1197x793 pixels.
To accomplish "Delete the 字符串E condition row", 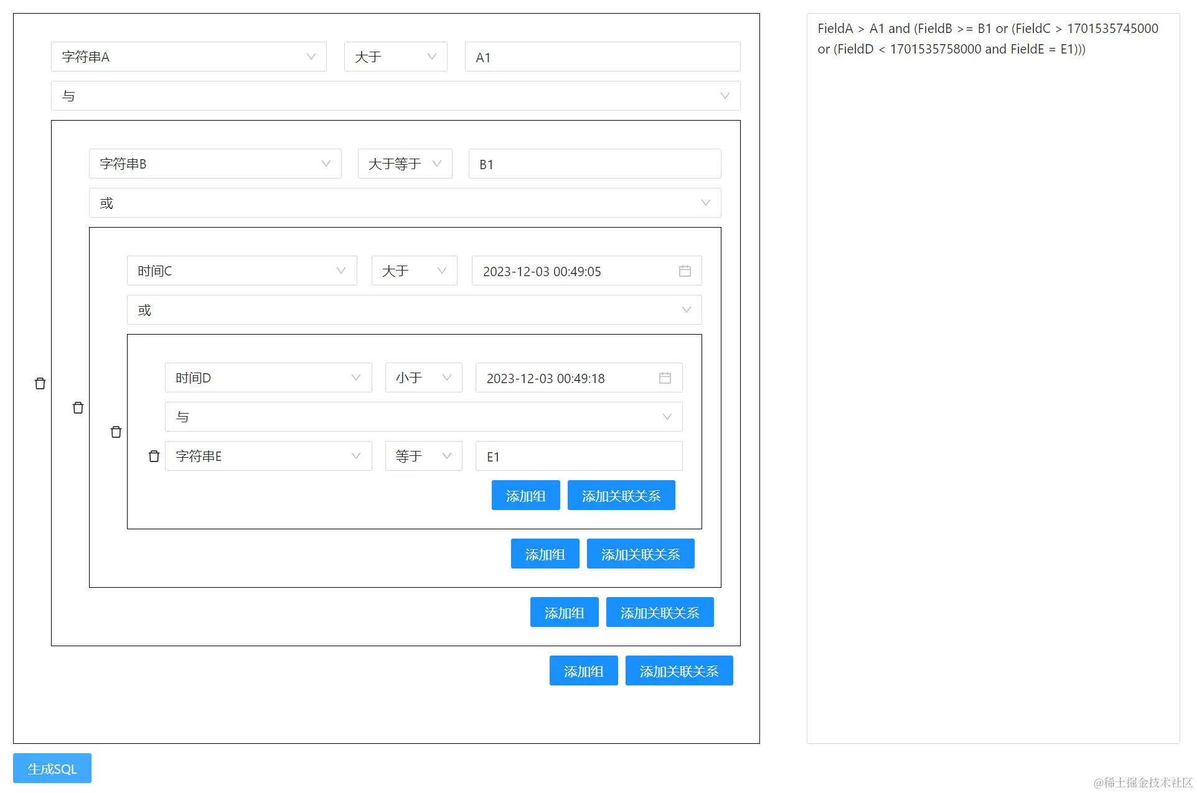I will (154, 457).
